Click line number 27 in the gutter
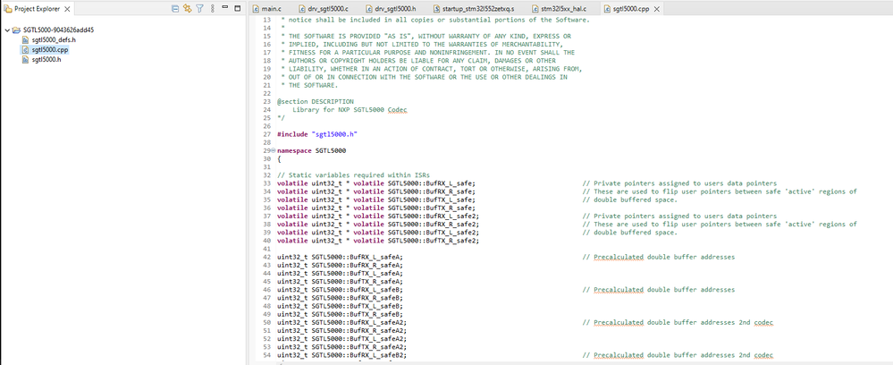Image resolution: width=893 pixels, height=365 pixels. (x=268, y=134)
